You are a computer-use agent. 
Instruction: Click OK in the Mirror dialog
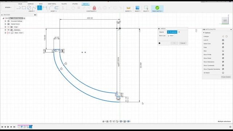pos(174,43)
